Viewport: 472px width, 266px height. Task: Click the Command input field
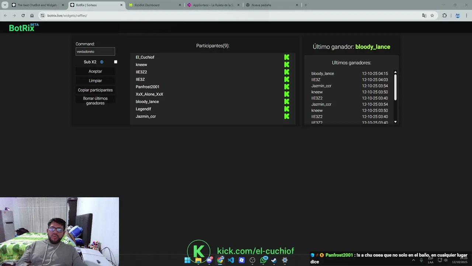point(95,52)
